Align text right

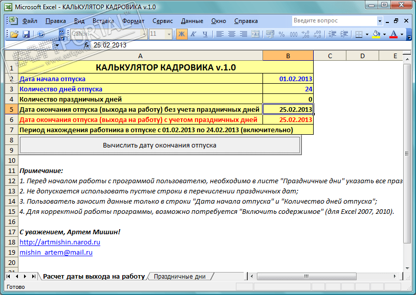point(243,34)
